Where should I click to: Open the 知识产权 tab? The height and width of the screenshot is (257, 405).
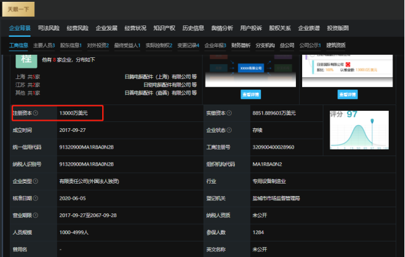click(x=164, y=28)
